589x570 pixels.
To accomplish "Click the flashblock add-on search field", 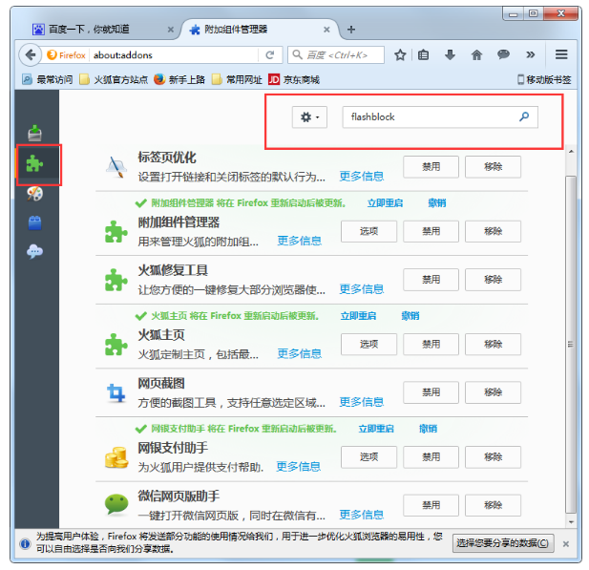I will pyautogui.click(x=440, y=117).
